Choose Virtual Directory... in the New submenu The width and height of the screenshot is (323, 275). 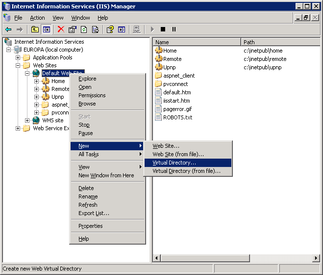188,163
